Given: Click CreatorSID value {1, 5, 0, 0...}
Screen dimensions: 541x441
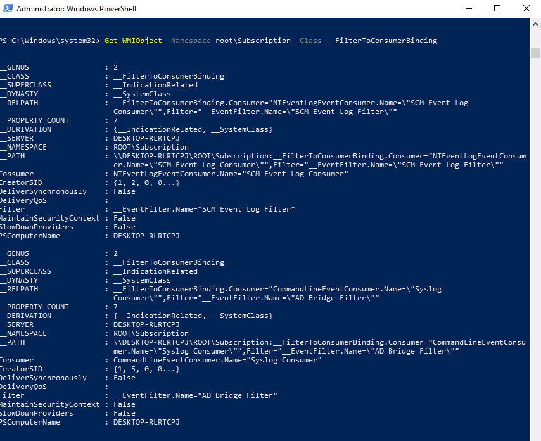Looking at the screenshot, I should pyautogui.click(x=146, y=369).
